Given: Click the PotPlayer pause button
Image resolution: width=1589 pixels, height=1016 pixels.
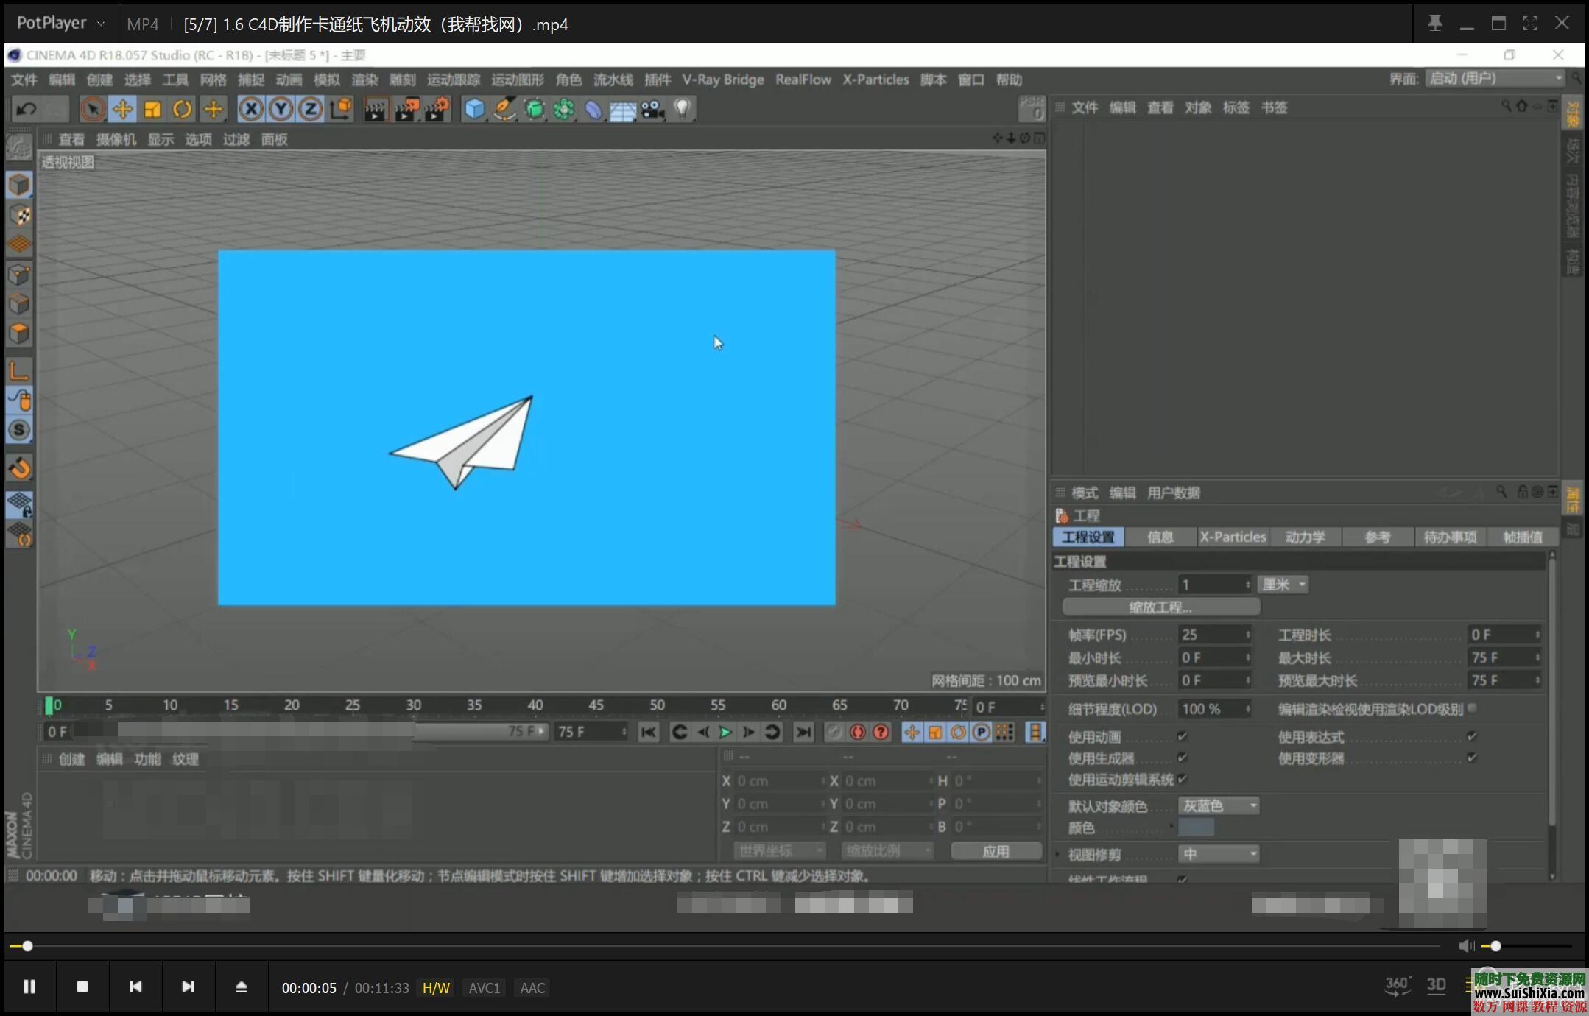Looking at the screenshot, I should pos(29,987).
